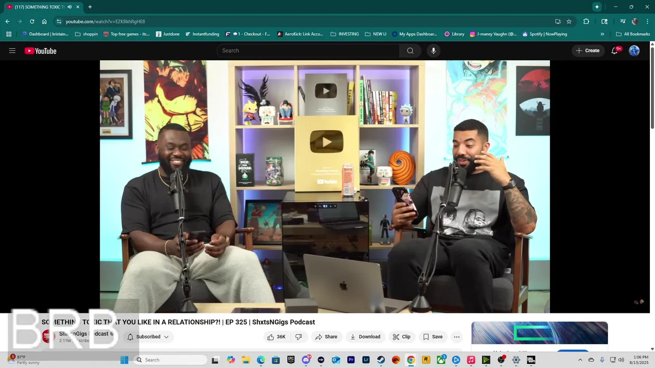This screenshot has height=368, width=655.
Task: Open the taskbar volume control
Action: [x=621, y=360]
